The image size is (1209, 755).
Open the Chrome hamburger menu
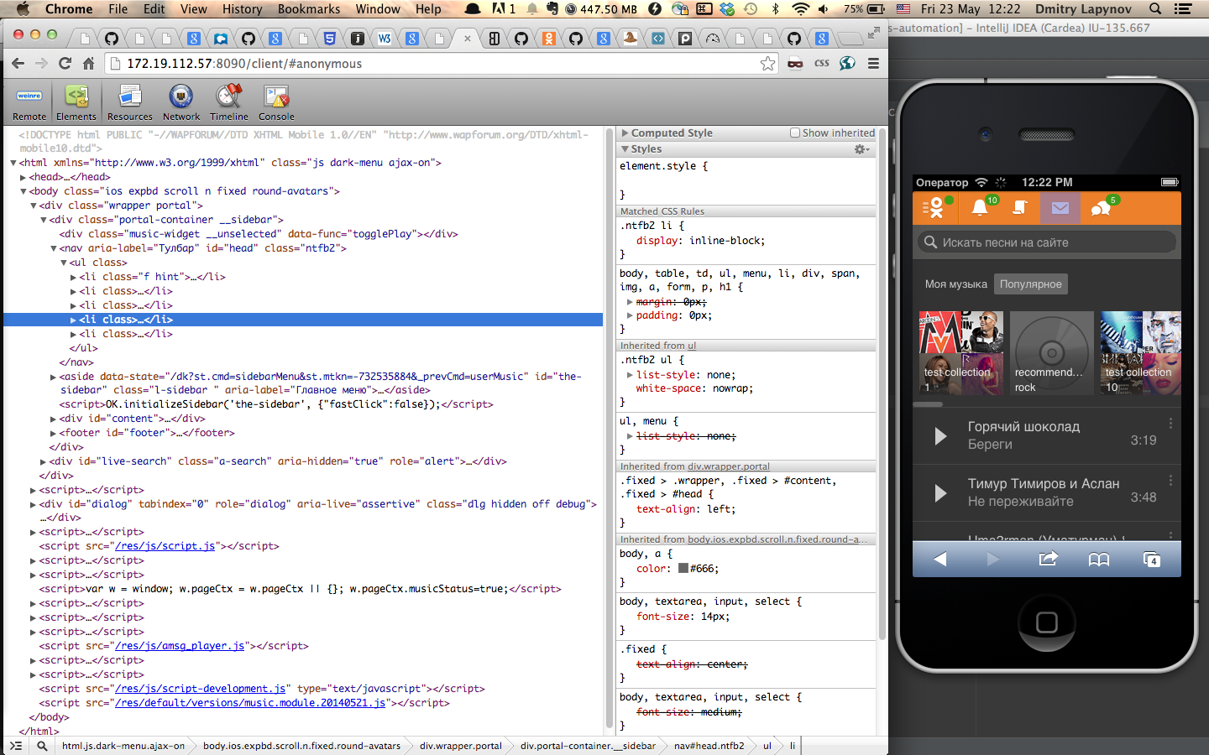(x=873, y=63)
